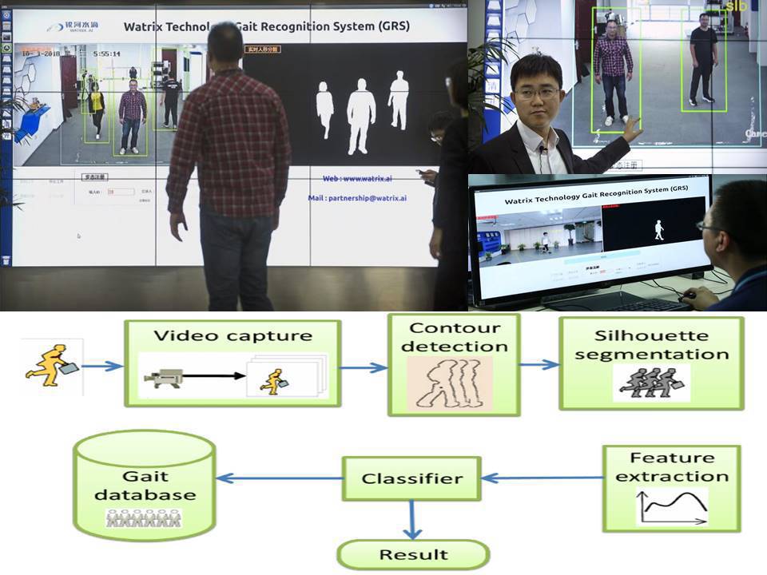Viewport: 767px width, 575px height.
Task: Click the 步态注册 button below the wall video
Action: (94, 177)
